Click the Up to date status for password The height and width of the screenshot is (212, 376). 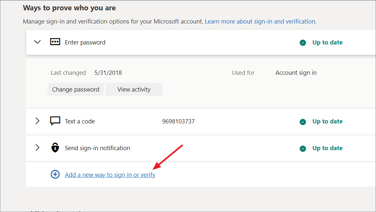click(327, 42)
